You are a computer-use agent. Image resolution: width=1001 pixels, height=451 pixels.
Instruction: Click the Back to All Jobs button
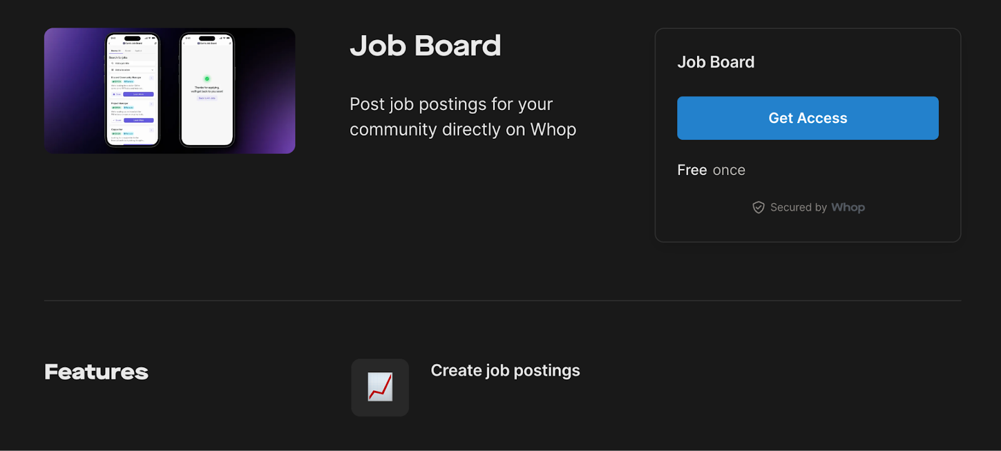[207, 98]
